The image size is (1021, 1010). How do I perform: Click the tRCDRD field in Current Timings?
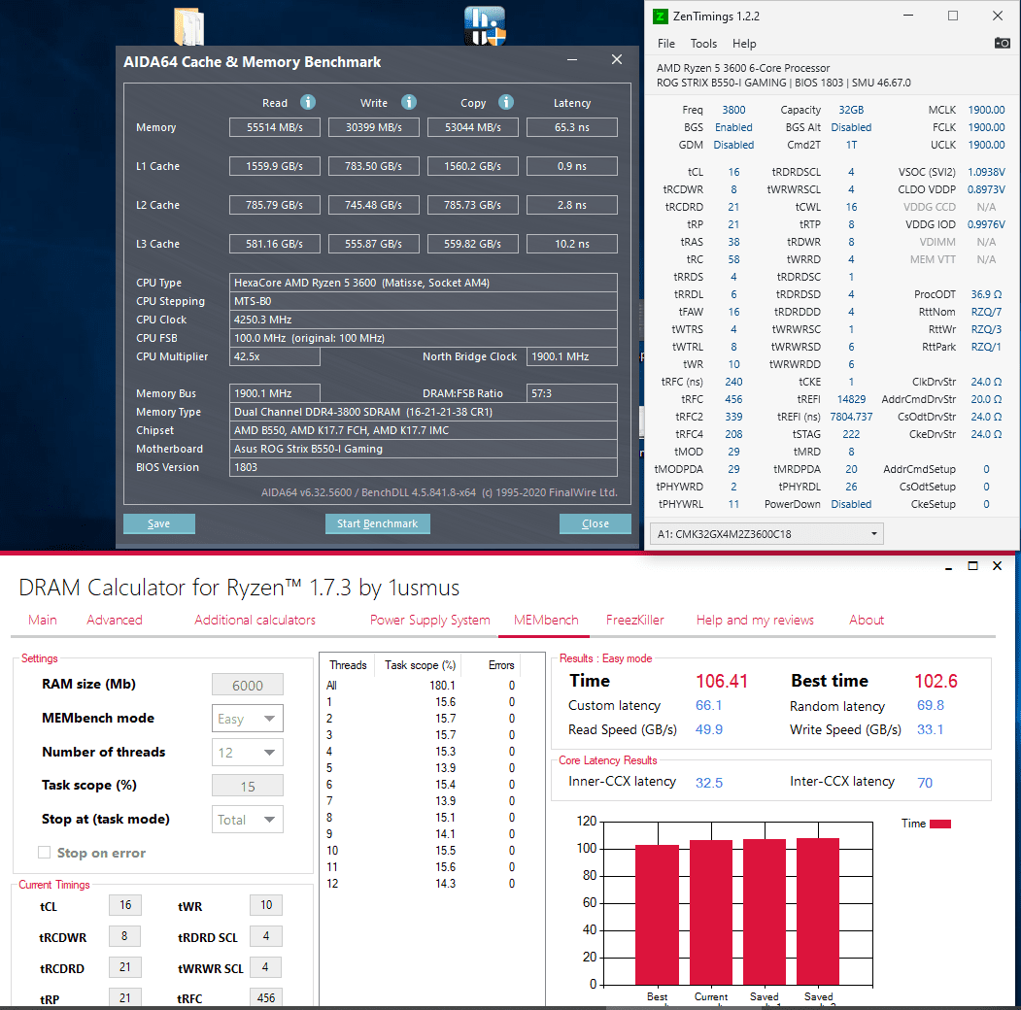click(125, 967)
